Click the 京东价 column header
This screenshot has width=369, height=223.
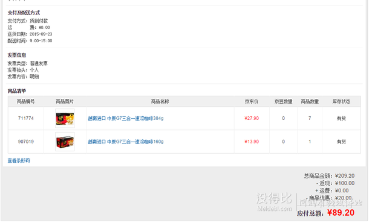[252, 101]
